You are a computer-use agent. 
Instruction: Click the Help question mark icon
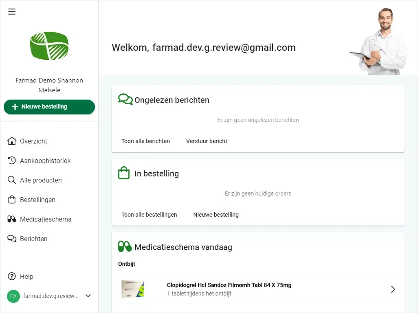point(12,276)
